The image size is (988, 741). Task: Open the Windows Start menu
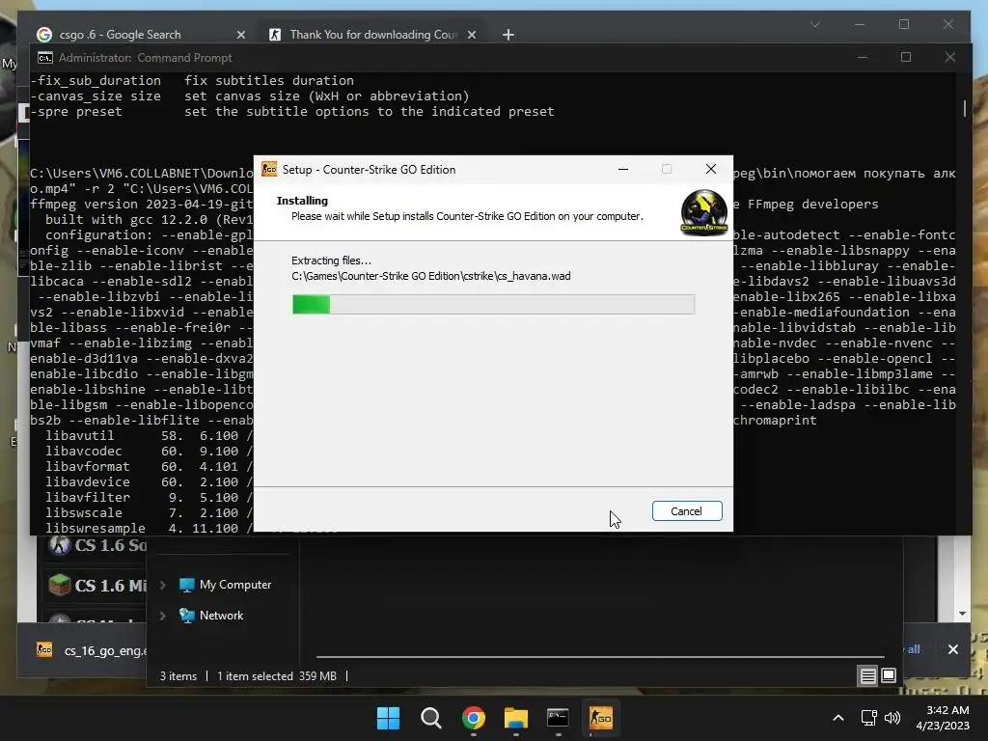pos(388,718)
